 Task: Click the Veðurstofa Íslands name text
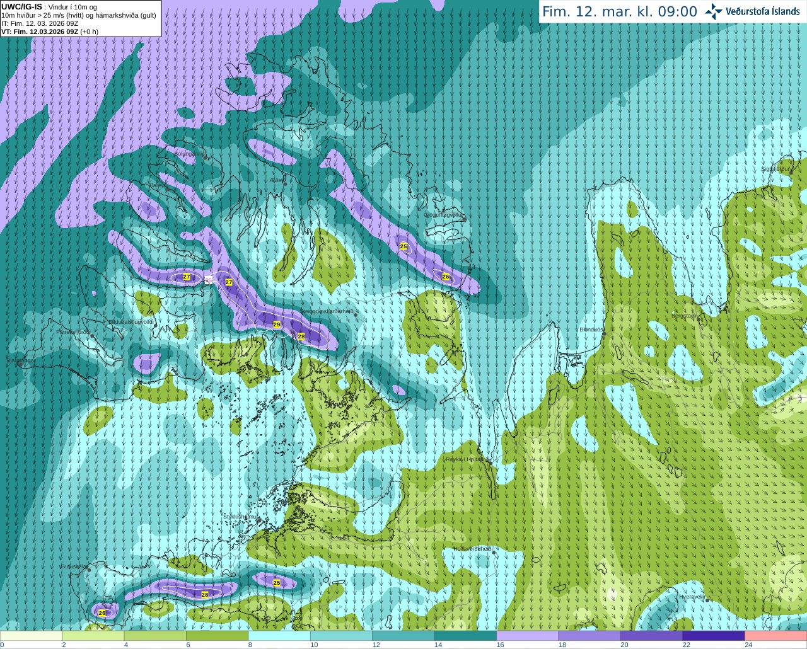click(x=762, y=11)
